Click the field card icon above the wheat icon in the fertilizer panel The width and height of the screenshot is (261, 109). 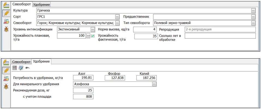click(6, 62)
